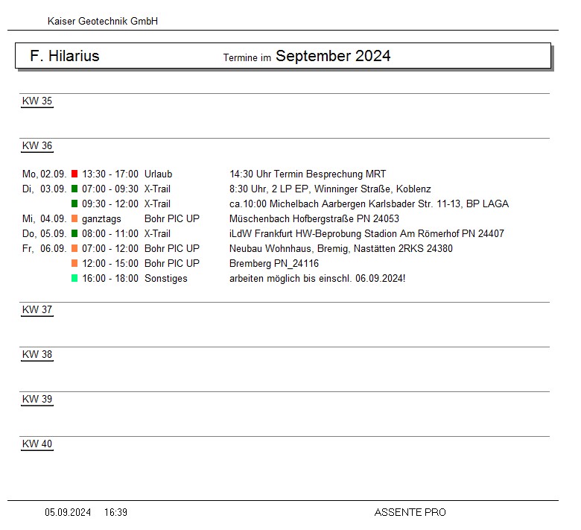Screen dimensions: 581x530
Task: Select the 14:30 Uhr Termin Besprechung MRT description
Action: (x=308, y=174)
